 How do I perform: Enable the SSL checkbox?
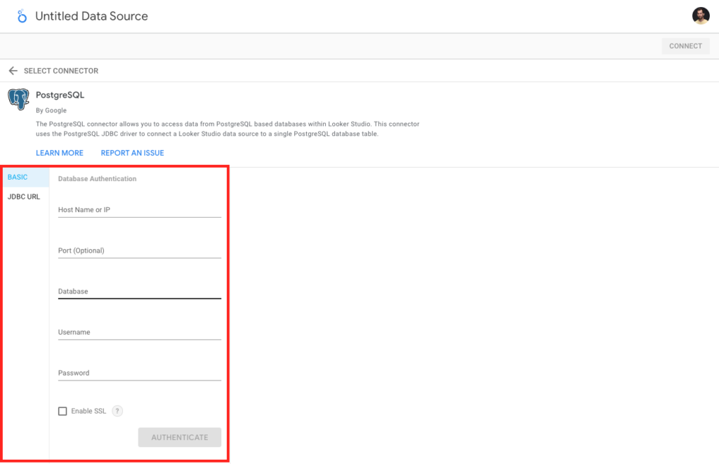[x=62, y=411]
